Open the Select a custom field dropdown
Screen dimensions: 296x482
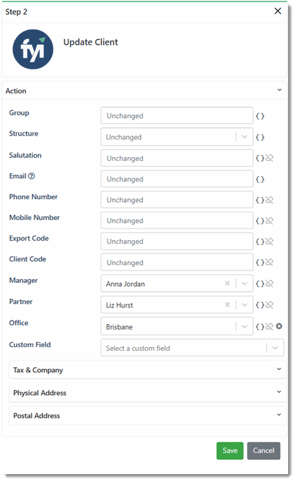(x=192, y=348)
